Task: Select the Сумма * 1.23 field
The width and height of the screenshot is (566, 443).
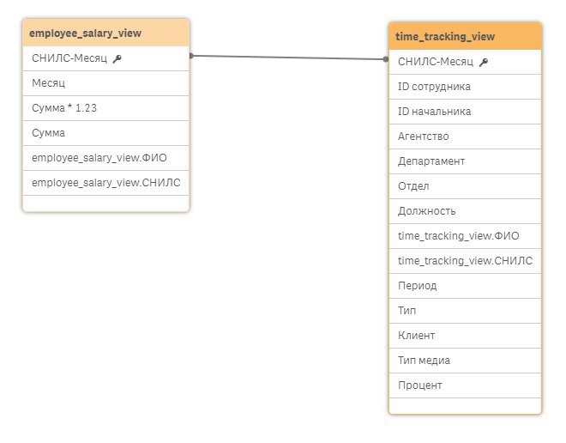Action: point(106,108)
